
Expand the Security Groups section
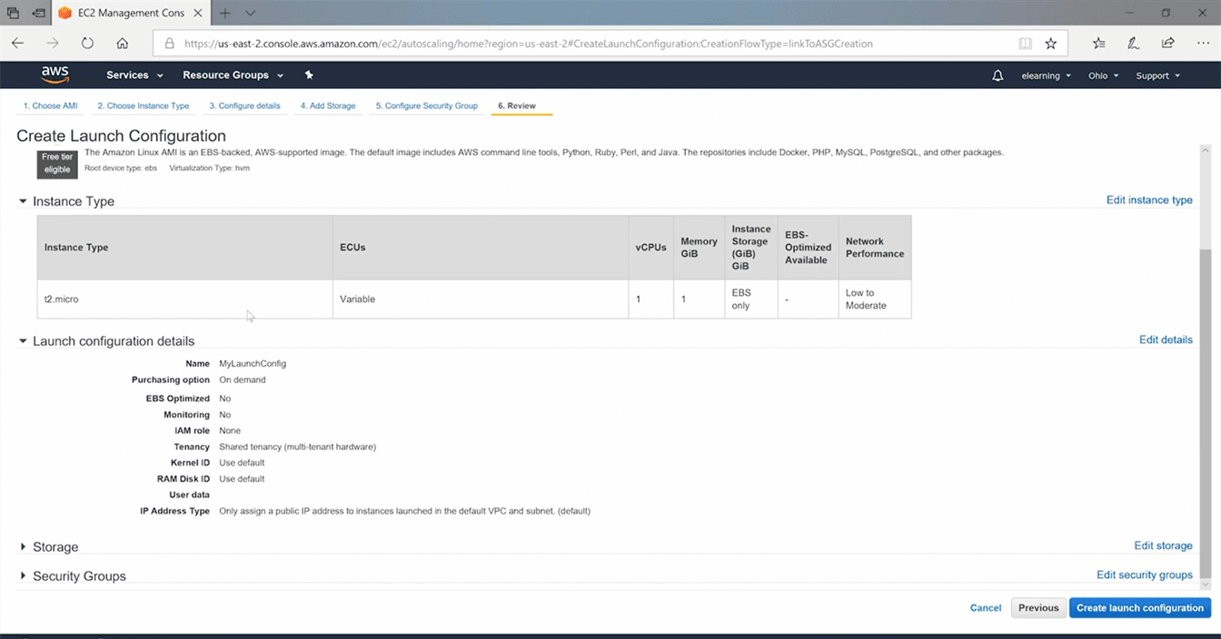tap(24, 576)
